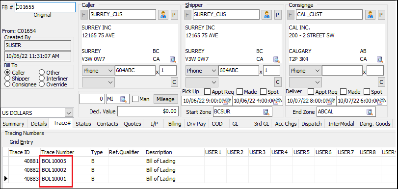Search End Zone ABCAL lookup icon
Screen dimensions: 398x189
coord(370,112)
